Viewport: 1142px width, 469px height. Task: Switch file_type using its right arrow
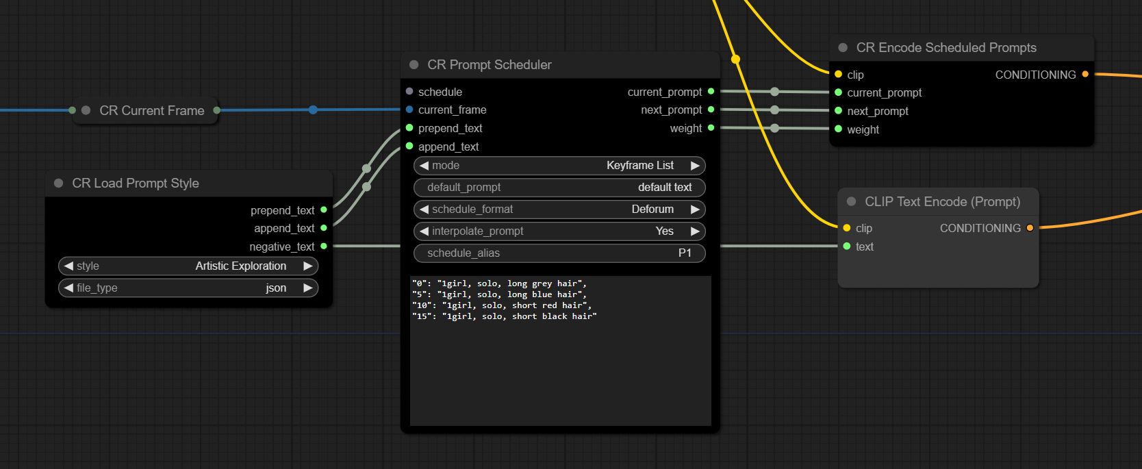pyautogui.click(x=308, y=288)
